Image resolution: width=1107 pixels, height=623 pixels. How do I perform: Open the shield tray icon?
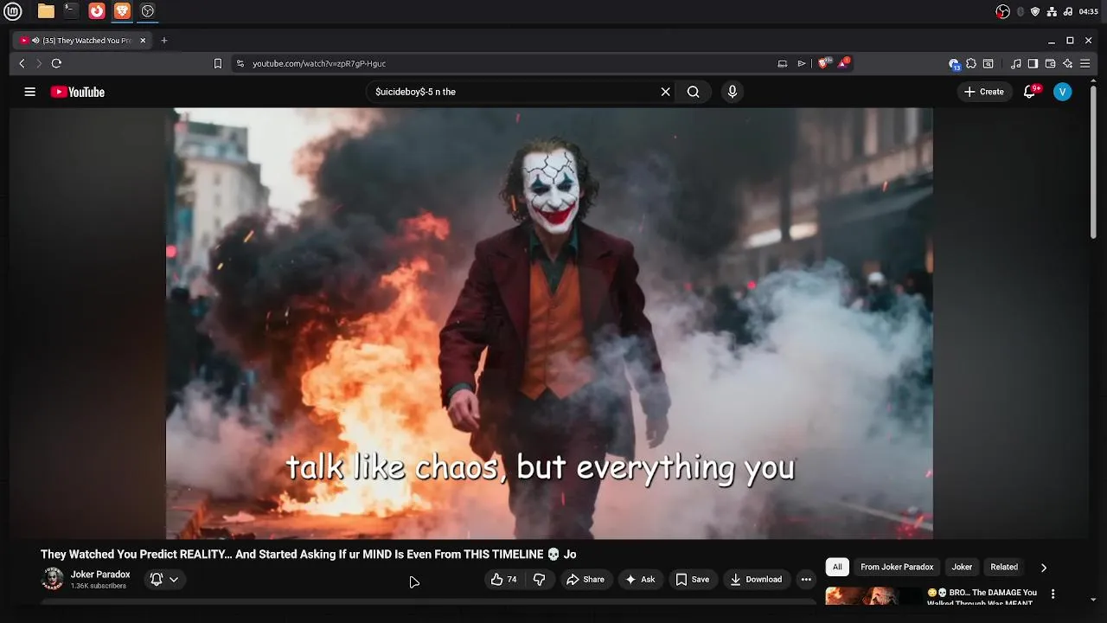[1035, 11]
